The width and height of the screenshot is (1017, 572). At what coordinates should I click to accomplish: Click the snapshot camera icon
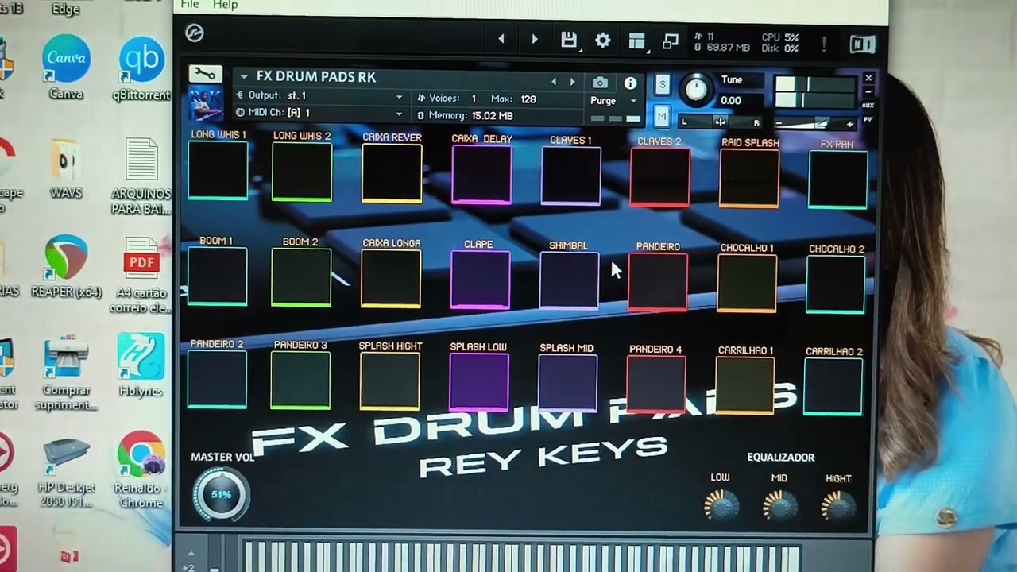coord(600,83)
